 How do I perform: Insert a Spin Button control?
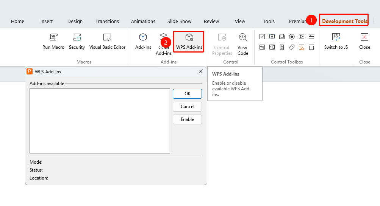click(272, 47)
